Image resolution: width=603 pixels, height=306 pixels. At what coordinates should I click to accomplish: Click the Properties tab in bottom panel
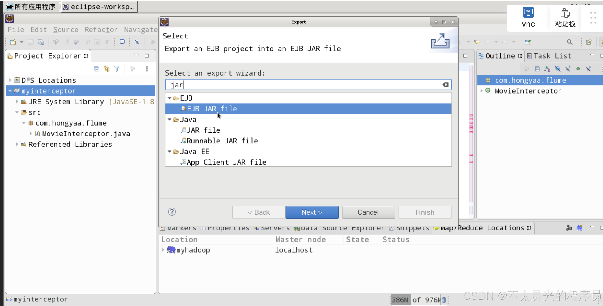(x=228, y=228)
